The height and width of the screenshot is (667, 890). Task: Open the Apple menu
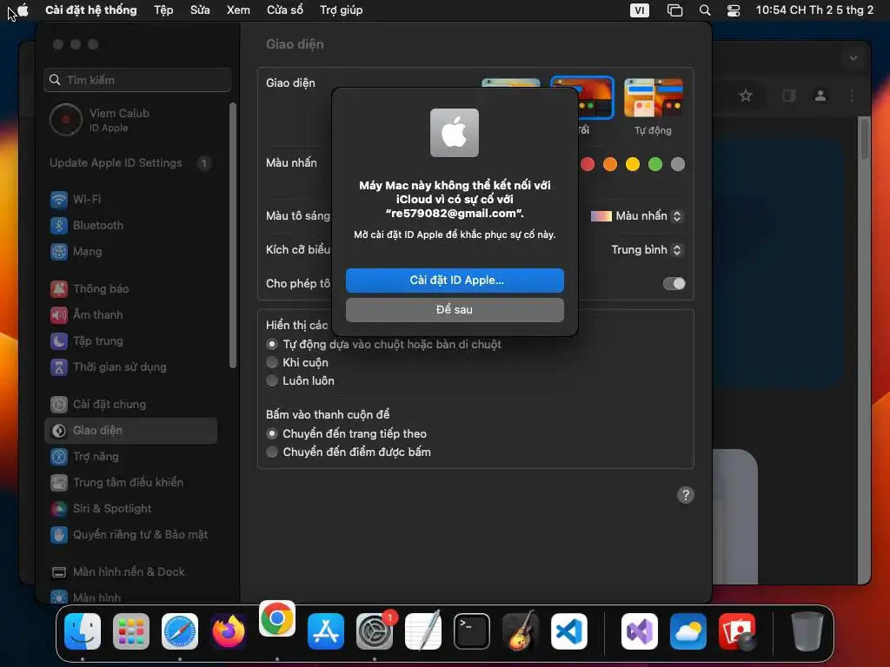23,10
